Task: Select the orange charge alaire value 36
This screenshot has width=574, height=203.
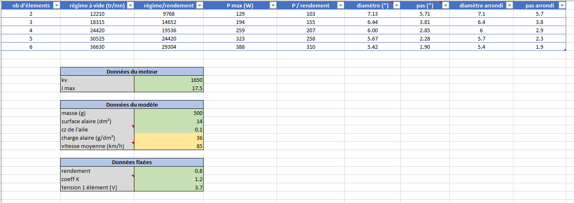Action: point(169,138)
